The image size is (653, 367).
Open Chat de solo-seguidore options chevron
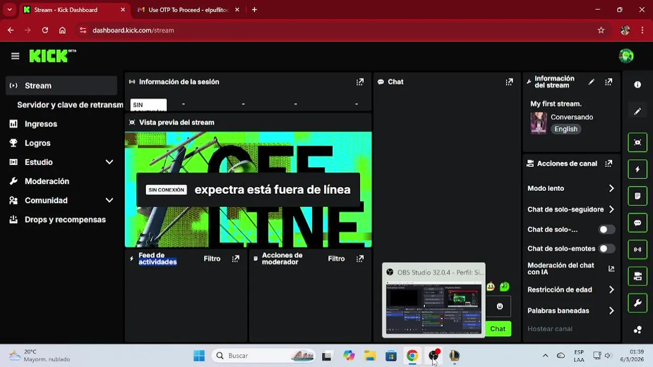pos(611,209)
